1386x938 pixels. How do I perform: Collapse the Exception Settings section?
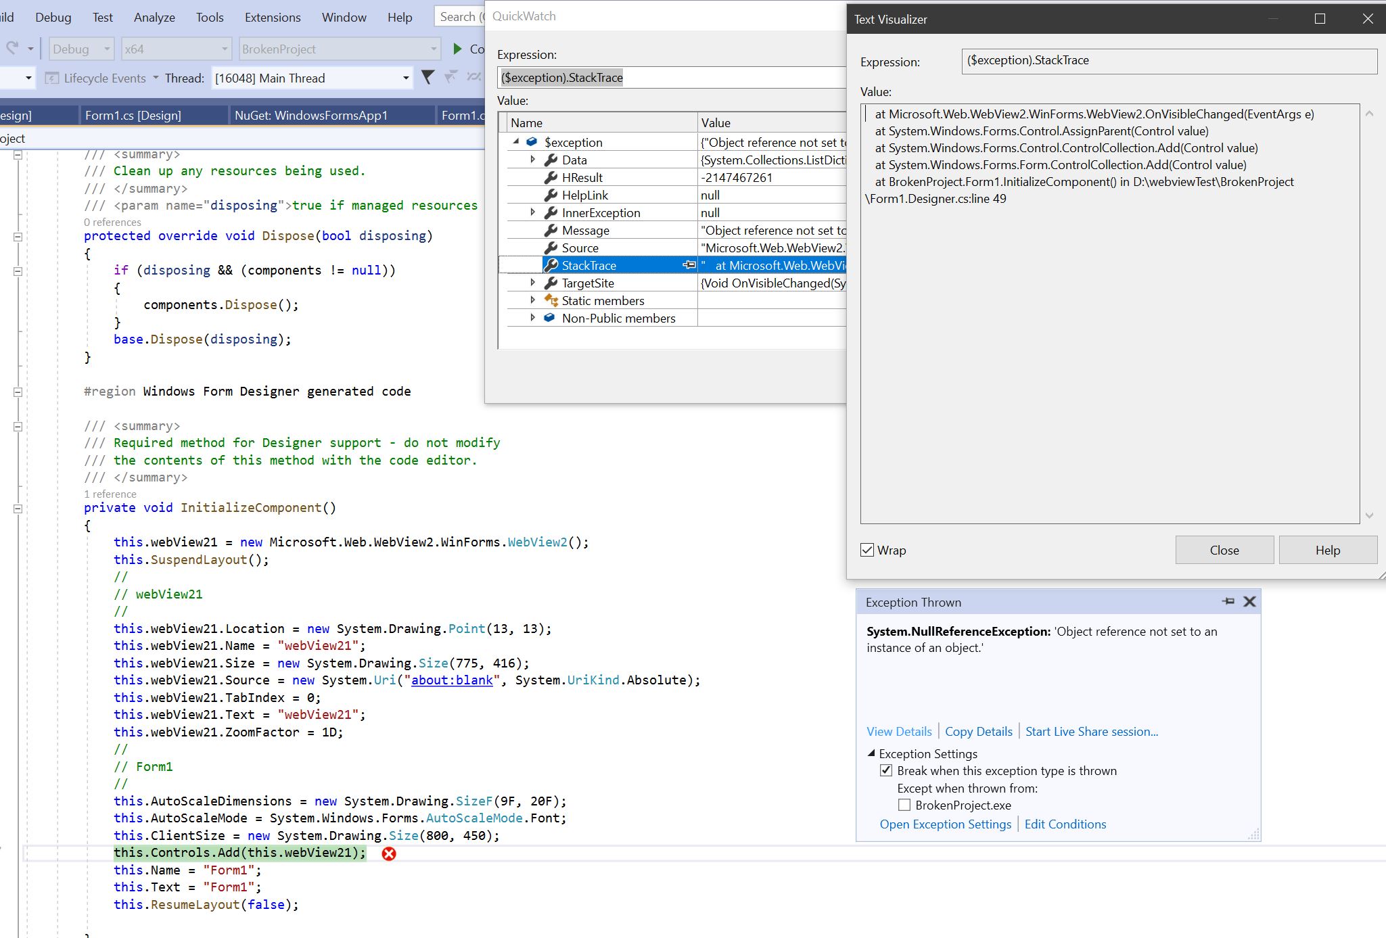pos(873,753)
